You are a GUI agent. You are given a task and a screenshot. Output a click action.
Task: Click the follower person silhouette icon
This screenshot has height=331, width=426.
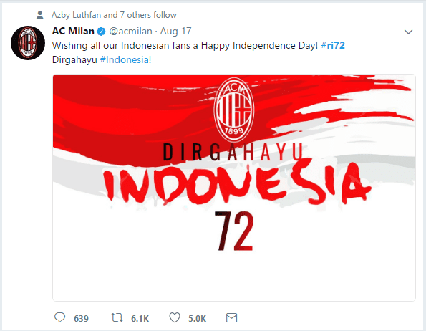(x=39, y=15)
